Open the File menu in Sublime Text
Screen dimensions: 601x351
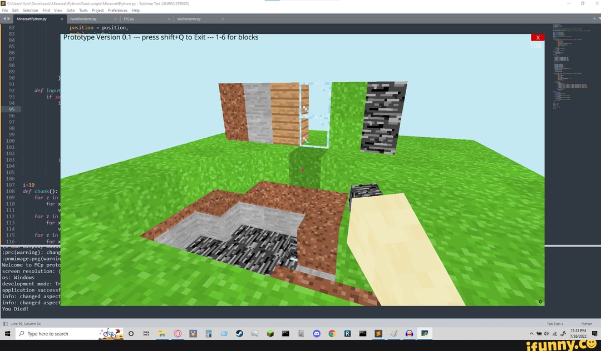pos(4,11)
